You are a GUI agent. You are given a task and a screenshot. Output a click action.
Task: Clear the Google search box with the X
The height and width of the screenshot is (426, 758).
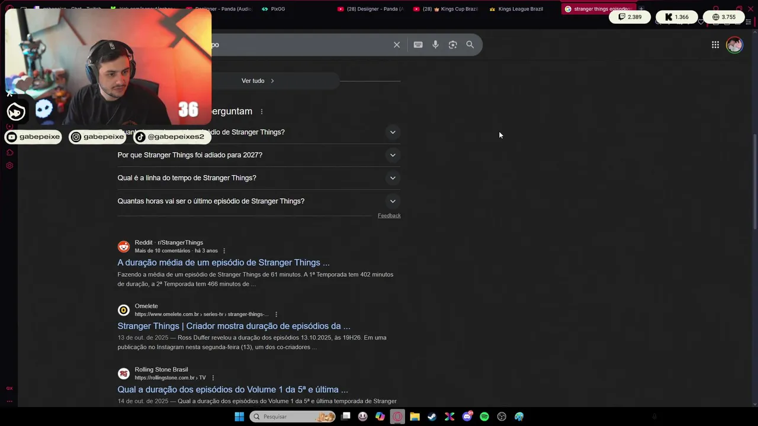coord(397,45)
